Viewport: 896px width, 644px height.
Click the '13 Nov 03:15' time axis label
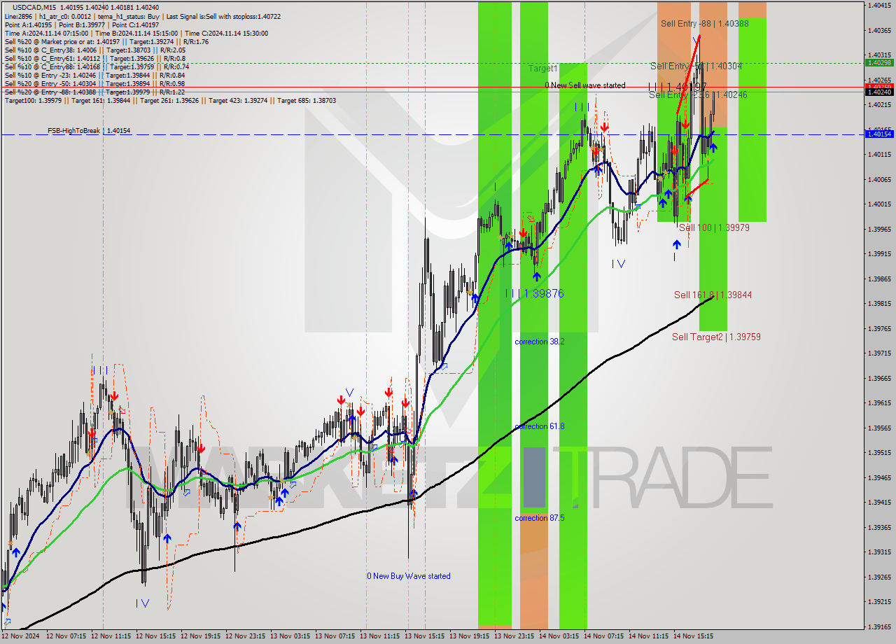coord(290,636)
